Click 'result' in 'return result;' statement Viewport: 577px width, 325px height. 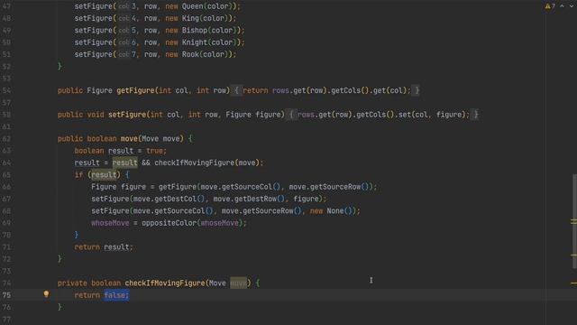tap(116, 246)
